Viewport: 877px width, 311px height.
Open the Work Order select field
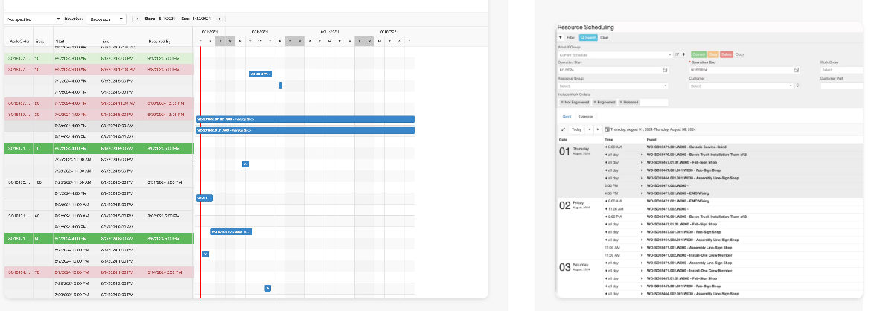[842, 71]
